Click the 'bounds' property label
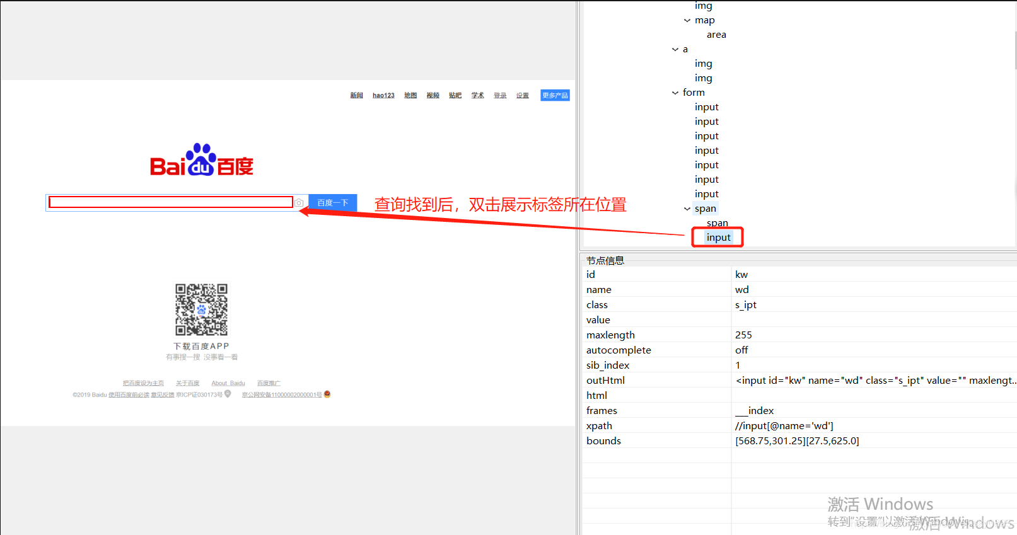Viewport: 1017px width, 535px height. pyautogui.click(x=603, y=441)
